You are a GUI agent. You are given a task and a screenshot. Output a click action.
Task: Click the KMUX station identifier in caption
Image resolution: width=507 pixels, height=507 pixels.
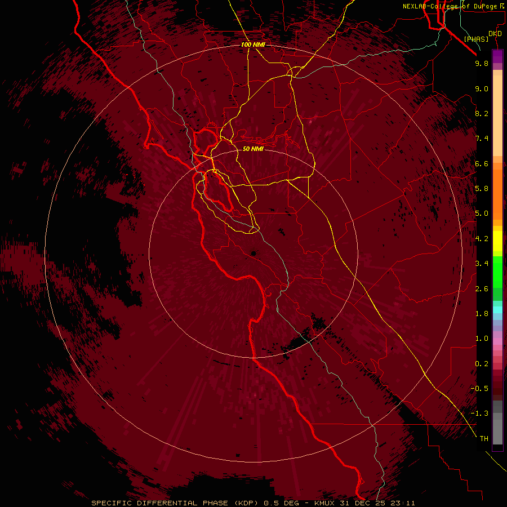point(325,503)
